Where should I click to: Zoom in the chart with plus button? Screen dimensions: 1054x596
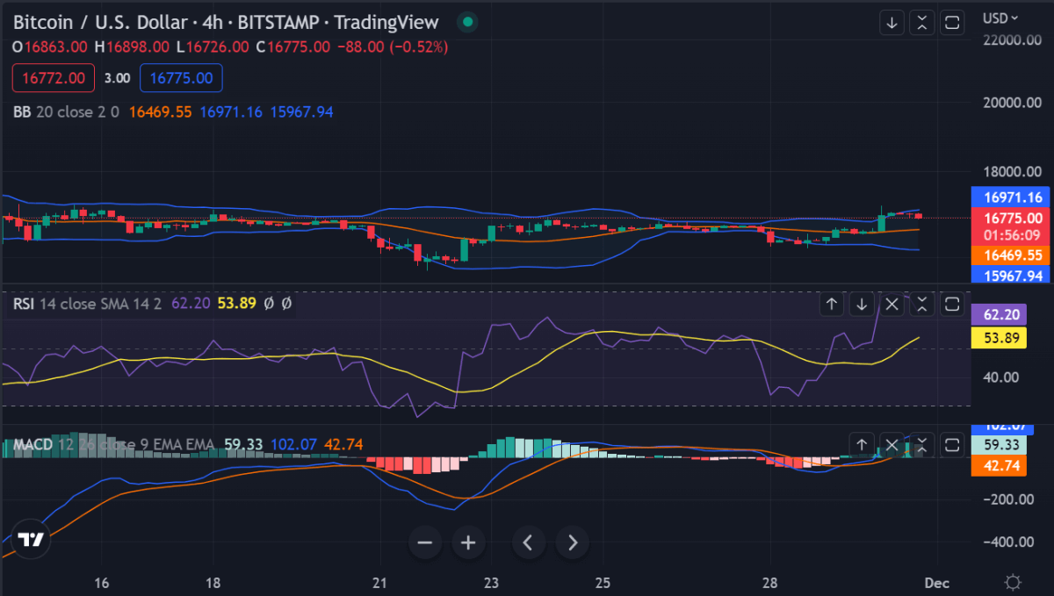pos(468,542)
